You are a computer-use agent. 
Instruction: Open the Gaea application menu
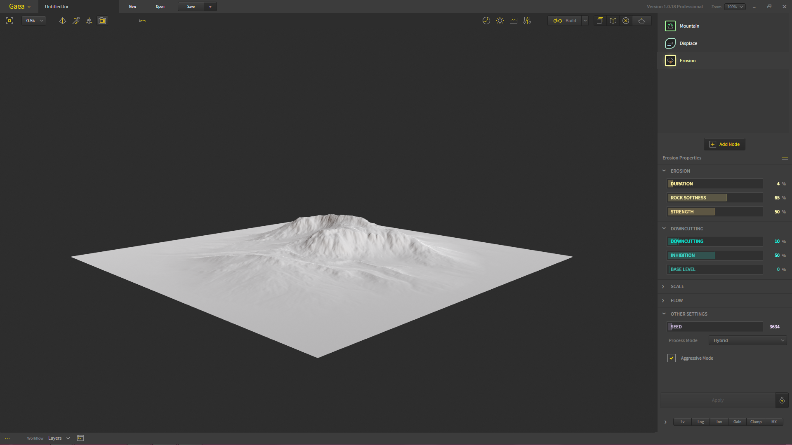[19, 7]
